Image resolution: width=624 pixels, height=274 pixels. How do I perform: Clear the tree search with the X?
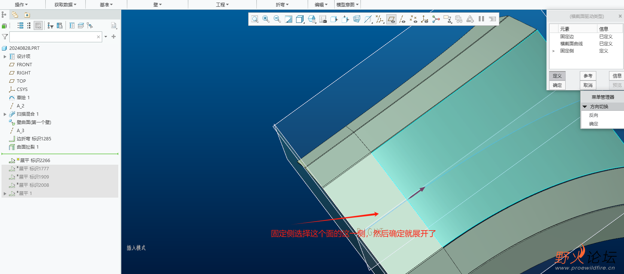(x=98, y=37)
